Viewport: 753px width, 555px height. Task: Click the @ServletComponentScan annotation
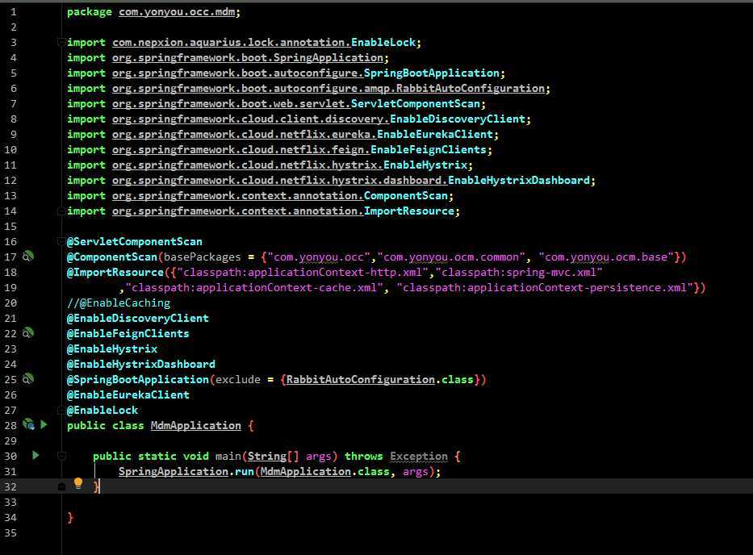[x=135, y=241]
